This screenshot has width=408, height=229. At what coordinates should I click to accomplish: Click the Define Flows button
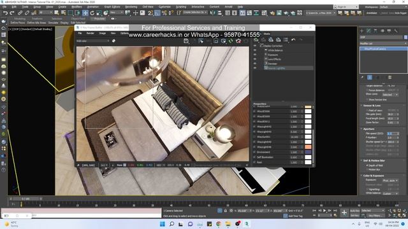click(18, 23)
